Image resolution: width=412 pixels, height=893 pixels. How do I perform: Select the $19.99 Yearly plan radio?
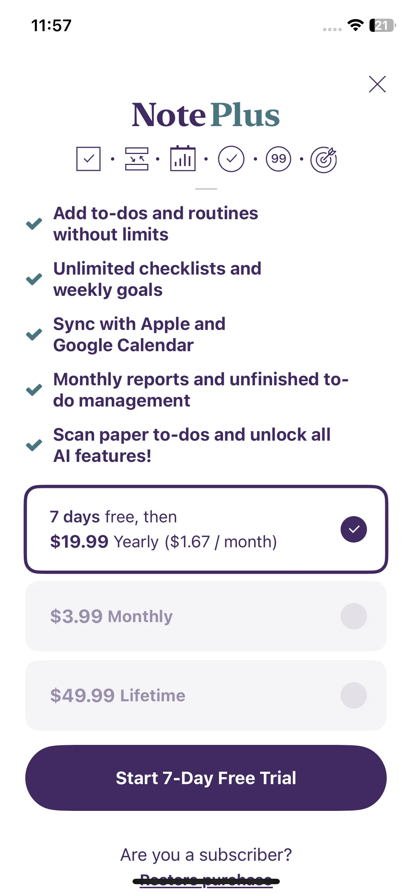353,529
